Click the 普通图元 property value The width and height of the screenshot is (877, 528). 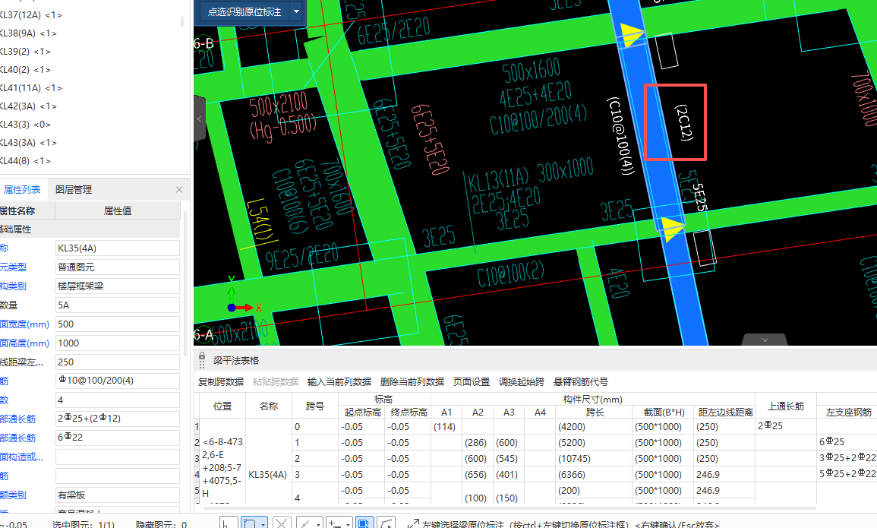pyautogui.click(x=118, y=267)
